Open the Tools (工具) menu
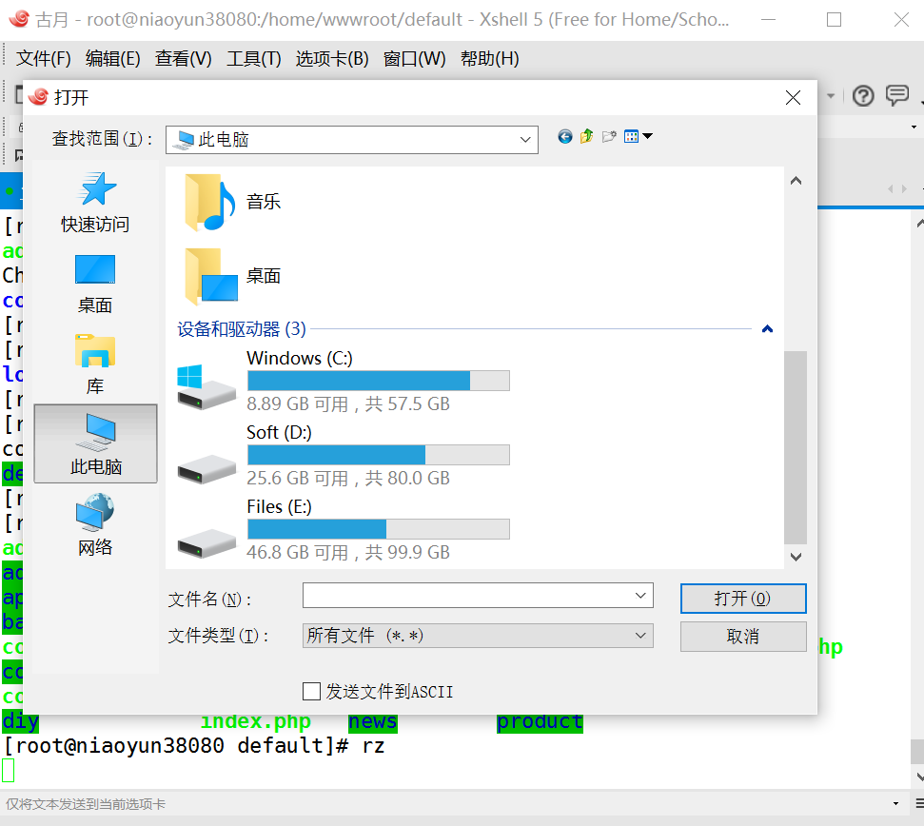Screen dimensions: 924x826 [253, 58]
